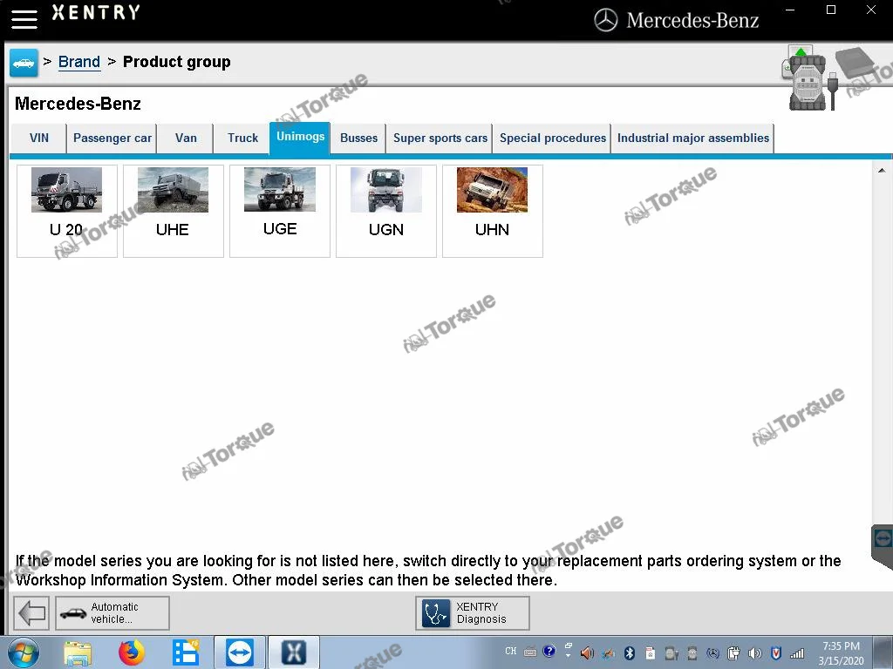The image size is (893, 669).
Task: Switch to XENTRY app in taskbar
Action: (x=294, y=652)
